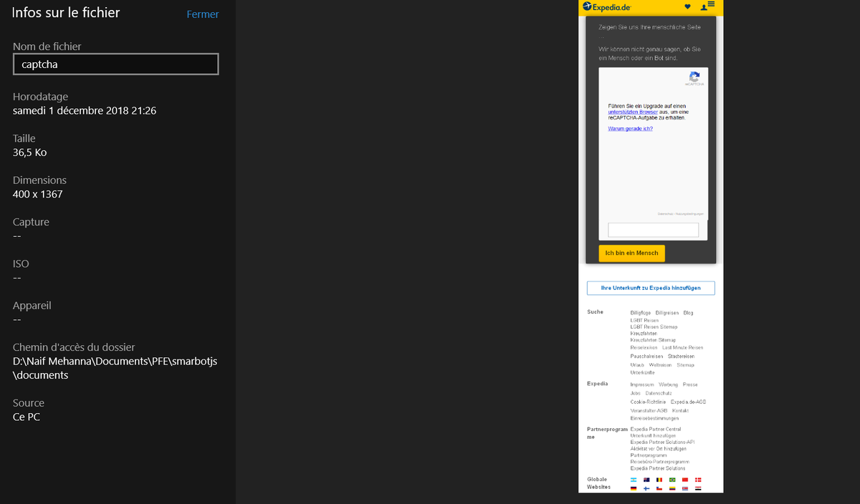
Task: Click the file name field containing captcha
Action: point(116,64)
